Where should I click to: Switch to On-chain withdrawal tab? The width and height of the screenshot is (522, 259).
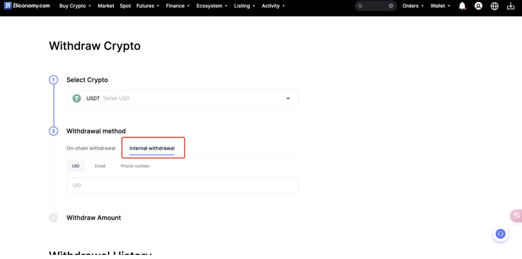point(91,148)
